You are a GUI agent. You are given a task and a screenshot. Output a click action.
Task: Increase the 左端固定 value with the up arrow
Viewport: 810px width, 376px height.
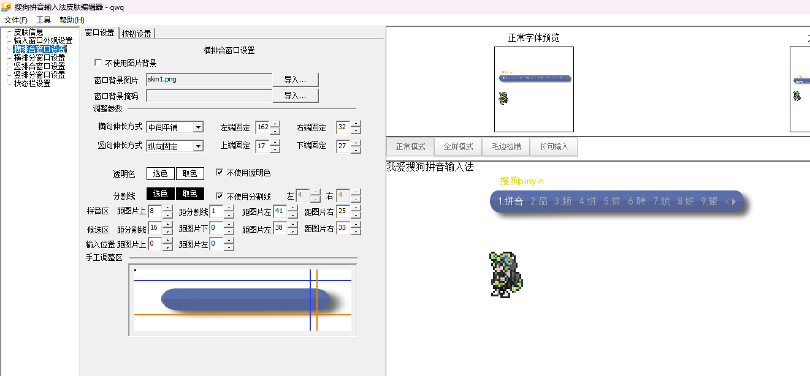tap(275, 124)
